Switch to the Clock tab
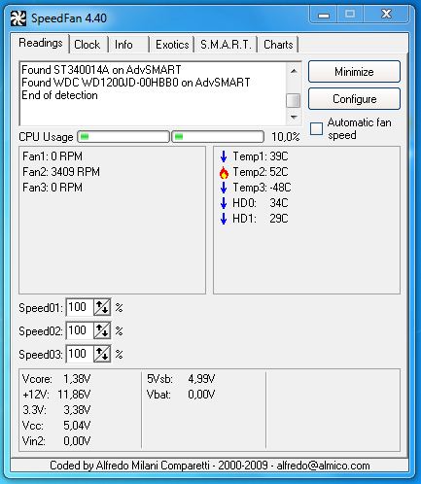The width and height of the screenshot is (421, 484). 88,45
